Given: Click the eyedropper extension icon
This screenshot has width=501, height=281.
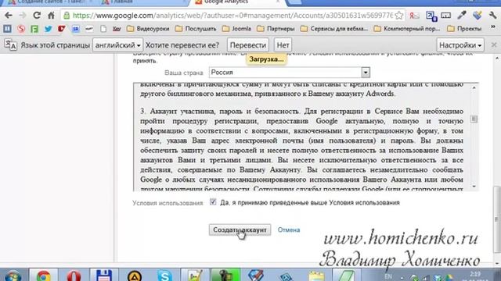Looking at the screenshot, I should (x=461, y=16).
